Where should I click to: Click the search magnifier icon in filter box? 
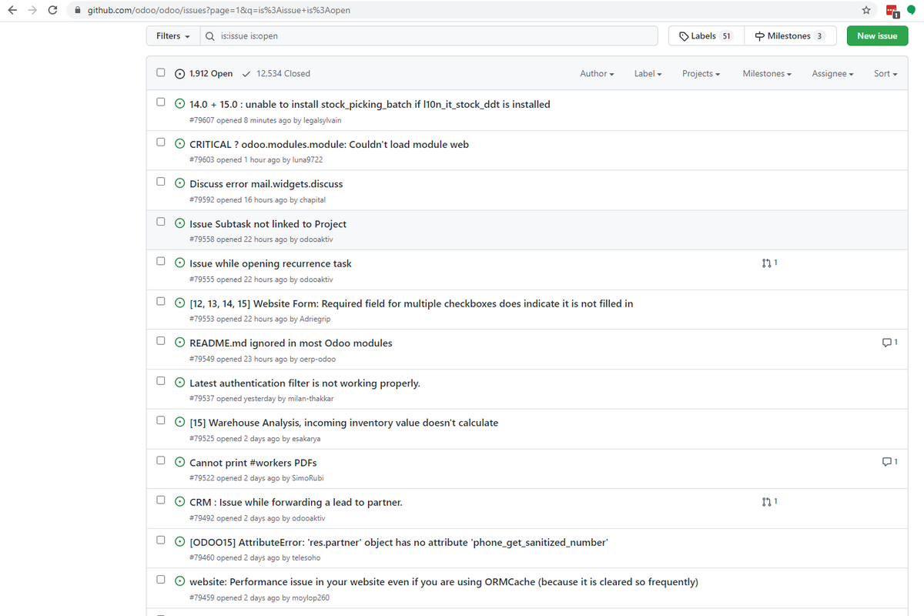tap(210, 36)
